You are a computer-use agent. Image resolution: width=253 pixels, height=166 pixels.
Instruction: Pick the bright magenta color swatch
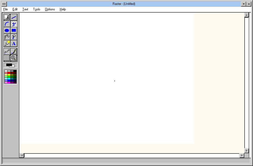[9, 82]
